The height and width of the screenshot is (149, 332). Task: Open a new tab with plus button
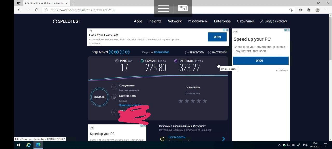pyautogui.click(x=73, y=3)
